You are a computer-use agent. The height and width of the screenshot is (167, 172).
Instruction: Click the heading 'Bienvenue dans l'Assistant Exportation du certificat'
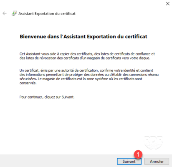coord(83,37)
